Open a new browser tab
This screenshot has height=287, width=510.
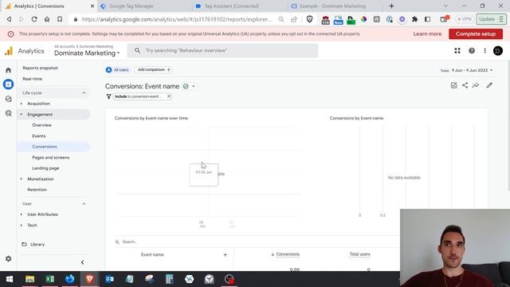click(x=391, y=6)
